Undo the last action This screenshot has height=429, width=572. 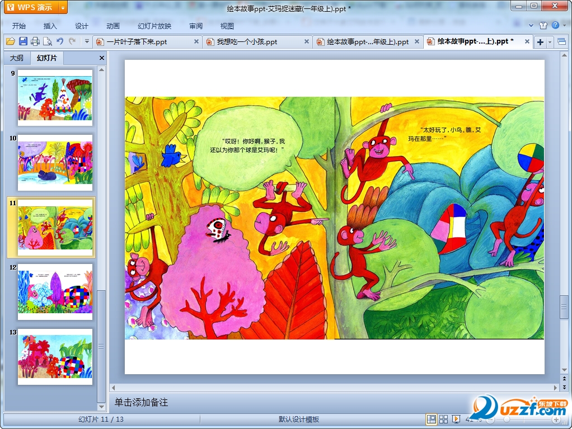(x=60, y=41)
